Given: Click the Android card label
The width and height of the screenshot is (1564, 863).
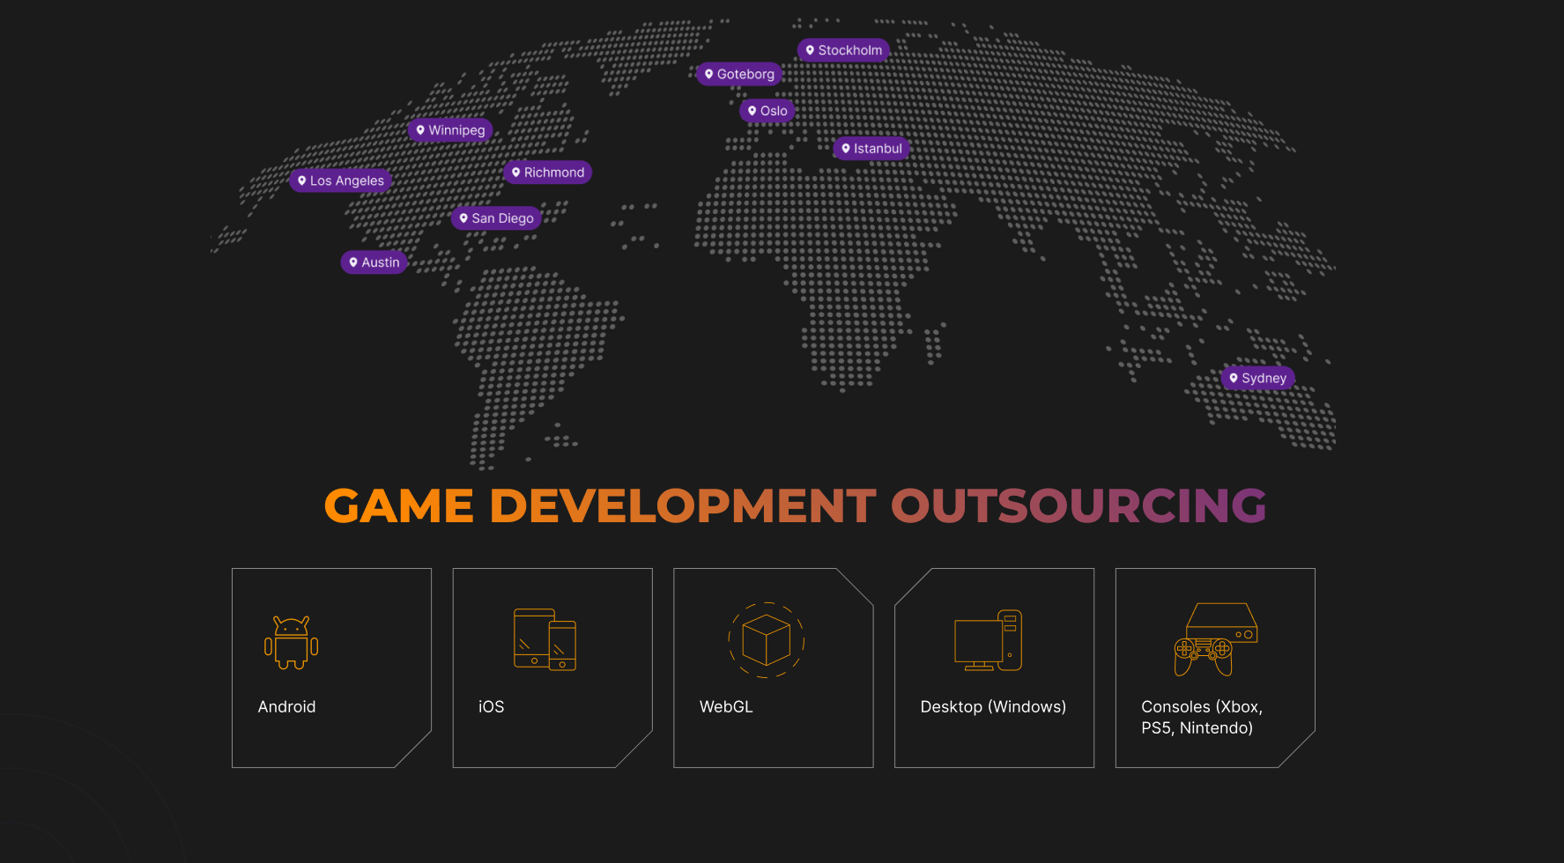Looking at the screenshot, I should coord(286,707).
